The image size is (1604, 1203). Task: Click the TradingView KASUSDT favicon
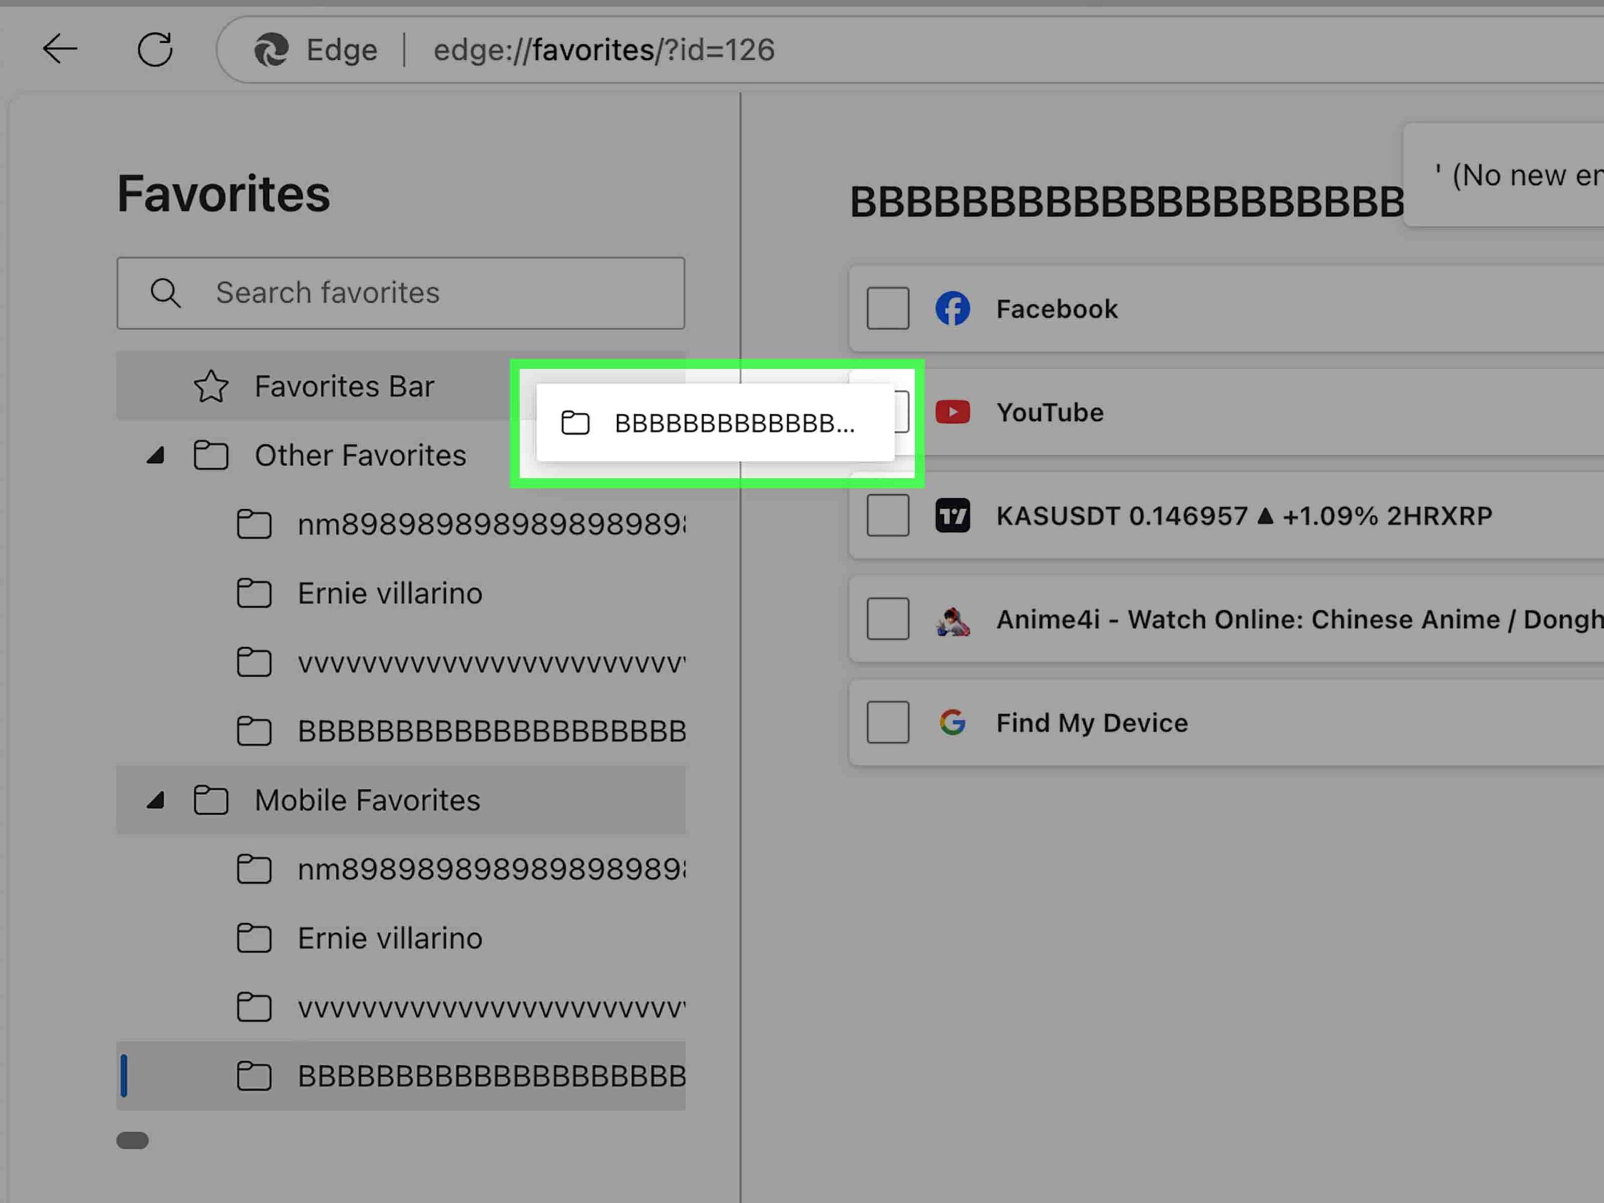click(x=952, y=516)
